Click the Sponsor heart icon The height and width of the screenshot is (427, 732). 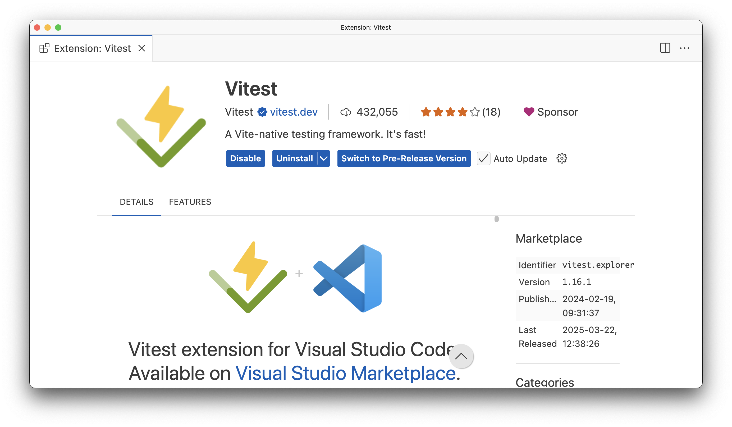(x=528, y=112)
